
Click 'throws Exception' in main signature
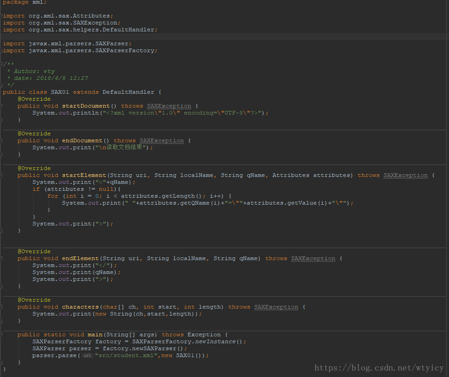191,334
